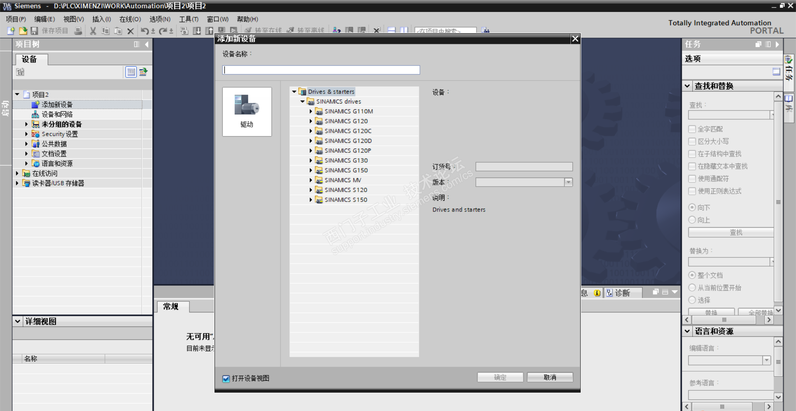
Task: Click the new group icon under 设备 tab
Action: point(20,72)
